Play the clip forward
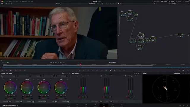 coord(58,62)
